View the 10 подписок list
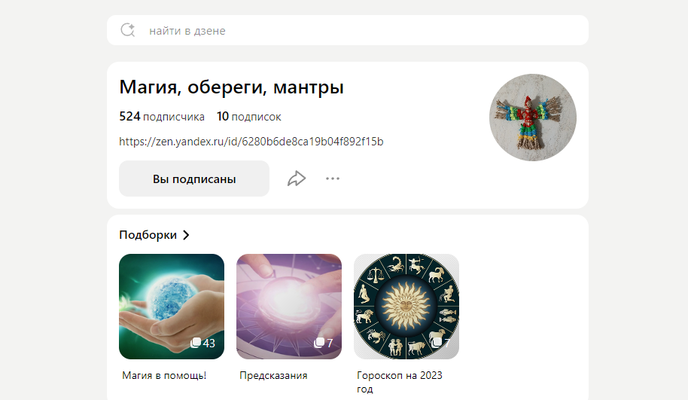This screenshot has height=400, width=688. click(x=249, y=116)
